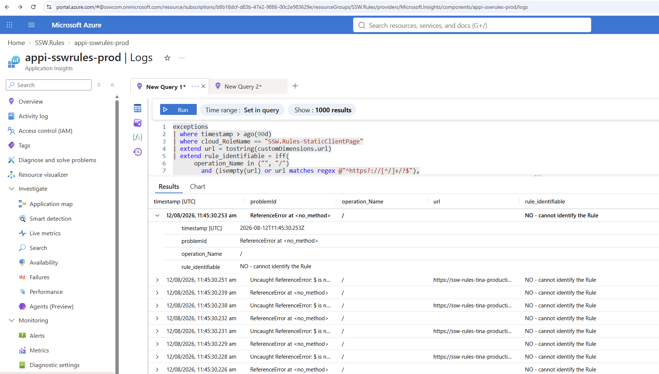This screenshot has width=659, height=374.
Task: Open Smart detection
Action: [x=51, y=218]
